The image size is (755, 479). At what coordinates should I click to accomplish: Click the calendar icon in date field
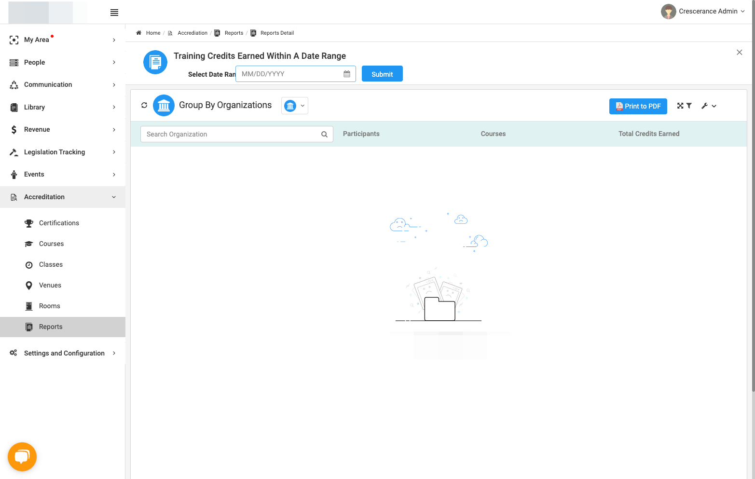(347, 74)
